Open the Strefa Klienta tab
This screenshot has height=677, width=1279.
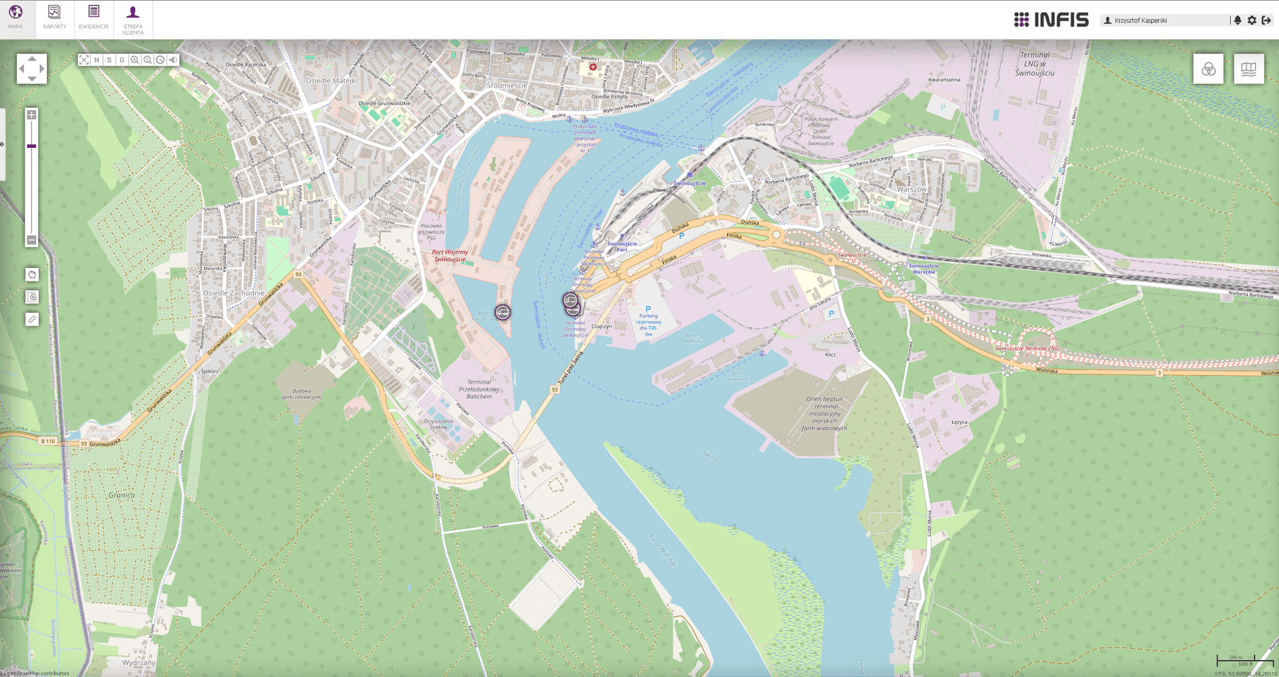[133, 20]
